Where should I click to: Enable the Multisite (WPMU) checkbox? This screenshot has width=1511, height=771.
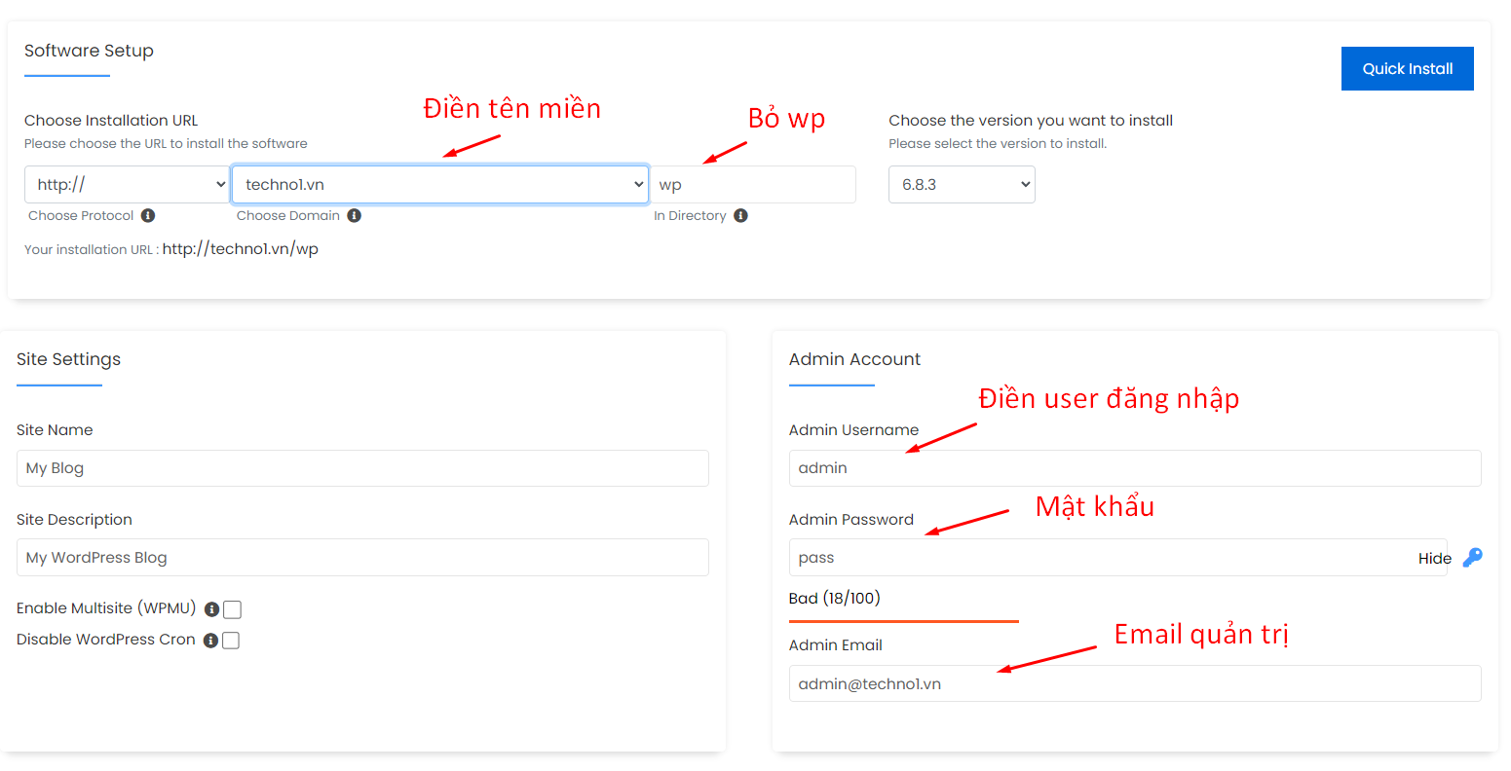pos(232,609)
